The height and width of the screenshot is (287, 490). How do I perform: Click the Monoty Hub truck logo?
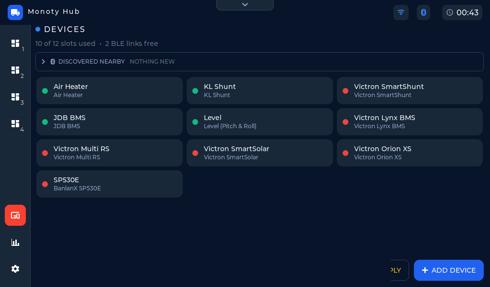click(15, 12)
